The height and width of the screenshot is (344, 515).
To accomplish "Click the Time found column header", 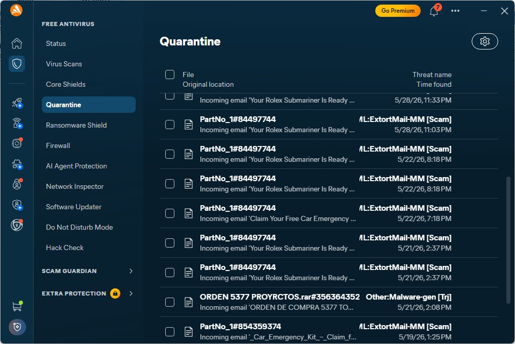I will pos(434,85).
